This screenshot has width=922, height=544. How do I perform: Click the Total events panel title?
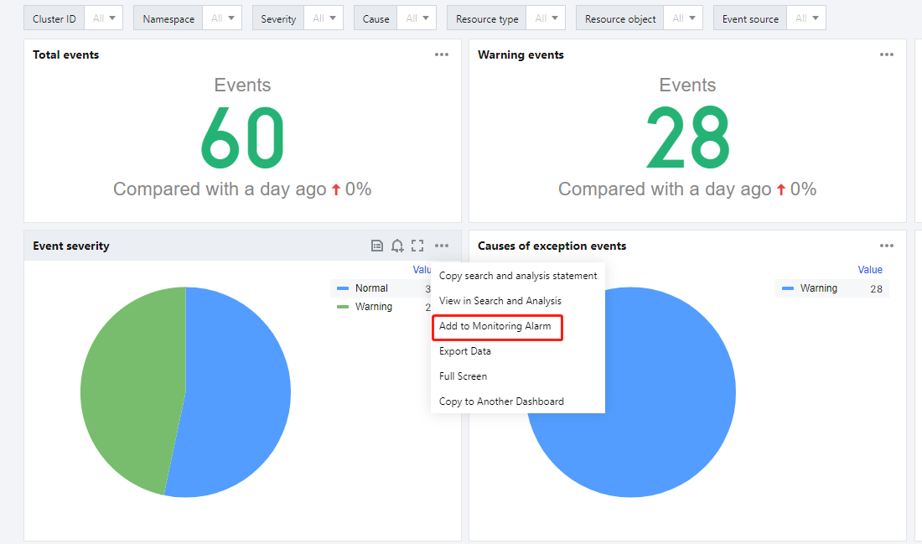coord(66,54)
